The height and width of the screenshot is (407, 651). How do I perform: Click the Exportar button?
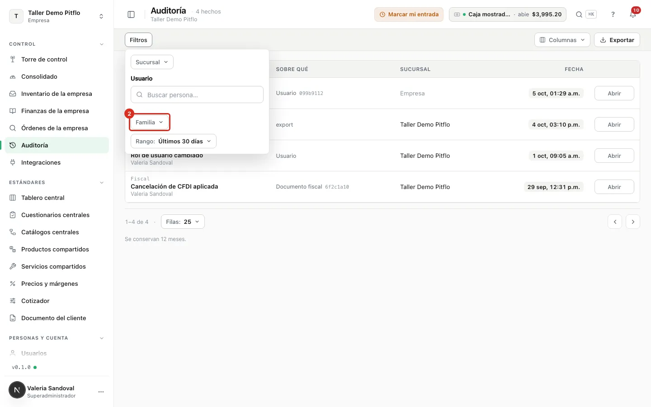tap(617, 40)
